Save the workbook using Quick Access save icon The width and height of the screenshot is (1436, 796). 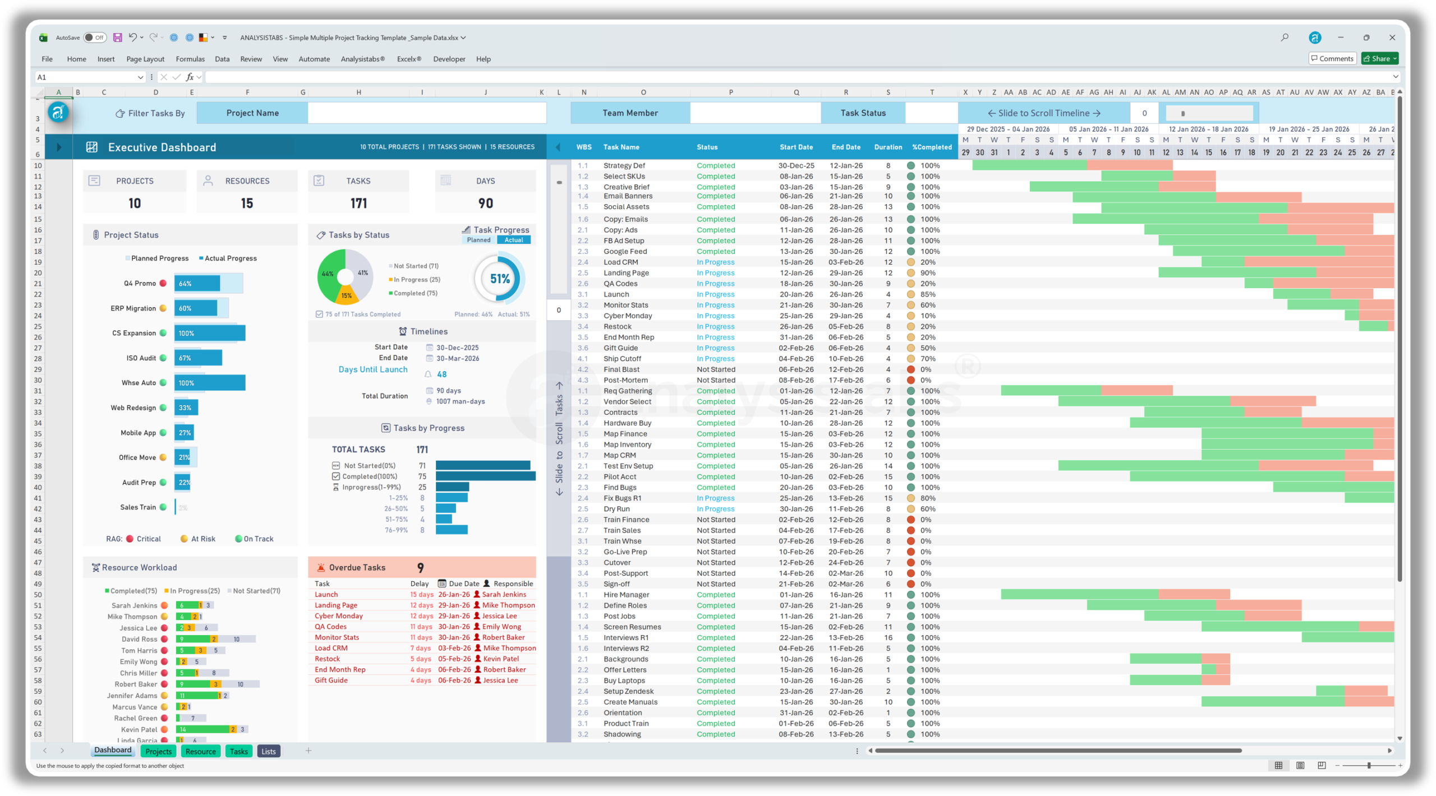click(x=117, y=37)
